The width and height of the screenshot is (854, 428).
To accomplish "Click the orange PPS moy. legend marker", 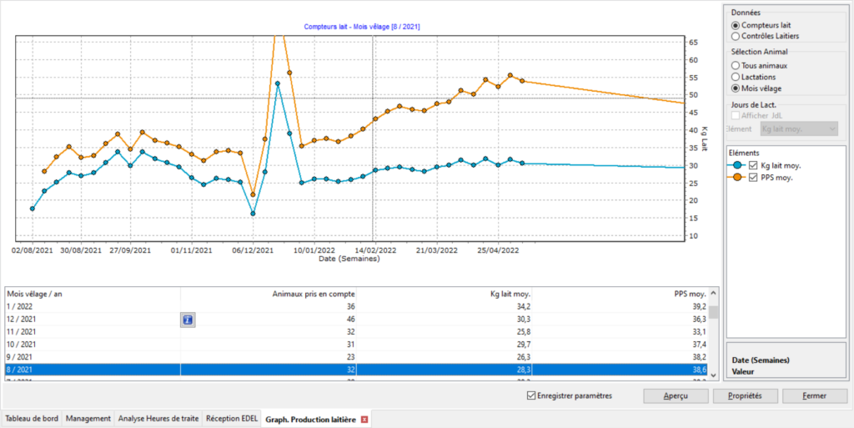I will pyautogui.click(x=736, y=177).
